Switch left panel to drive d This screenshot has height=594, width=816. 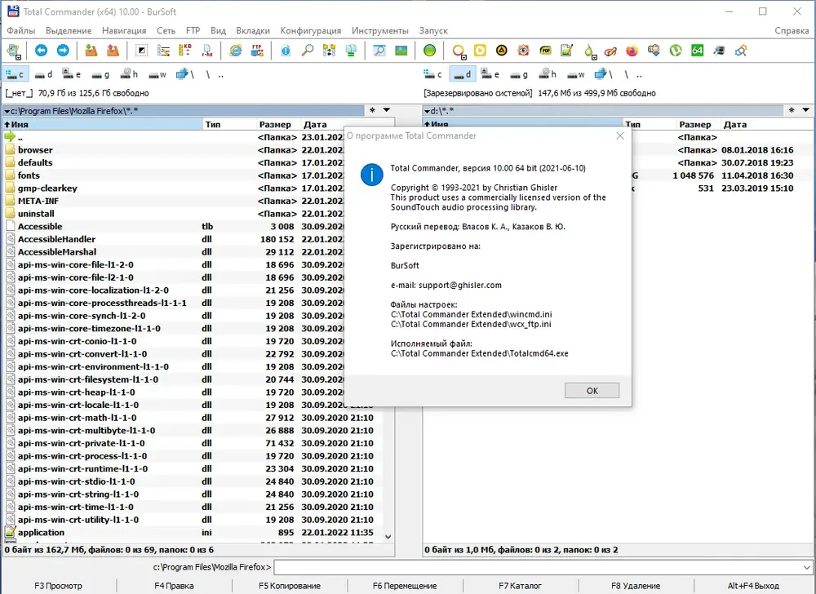tap(44, 74)
